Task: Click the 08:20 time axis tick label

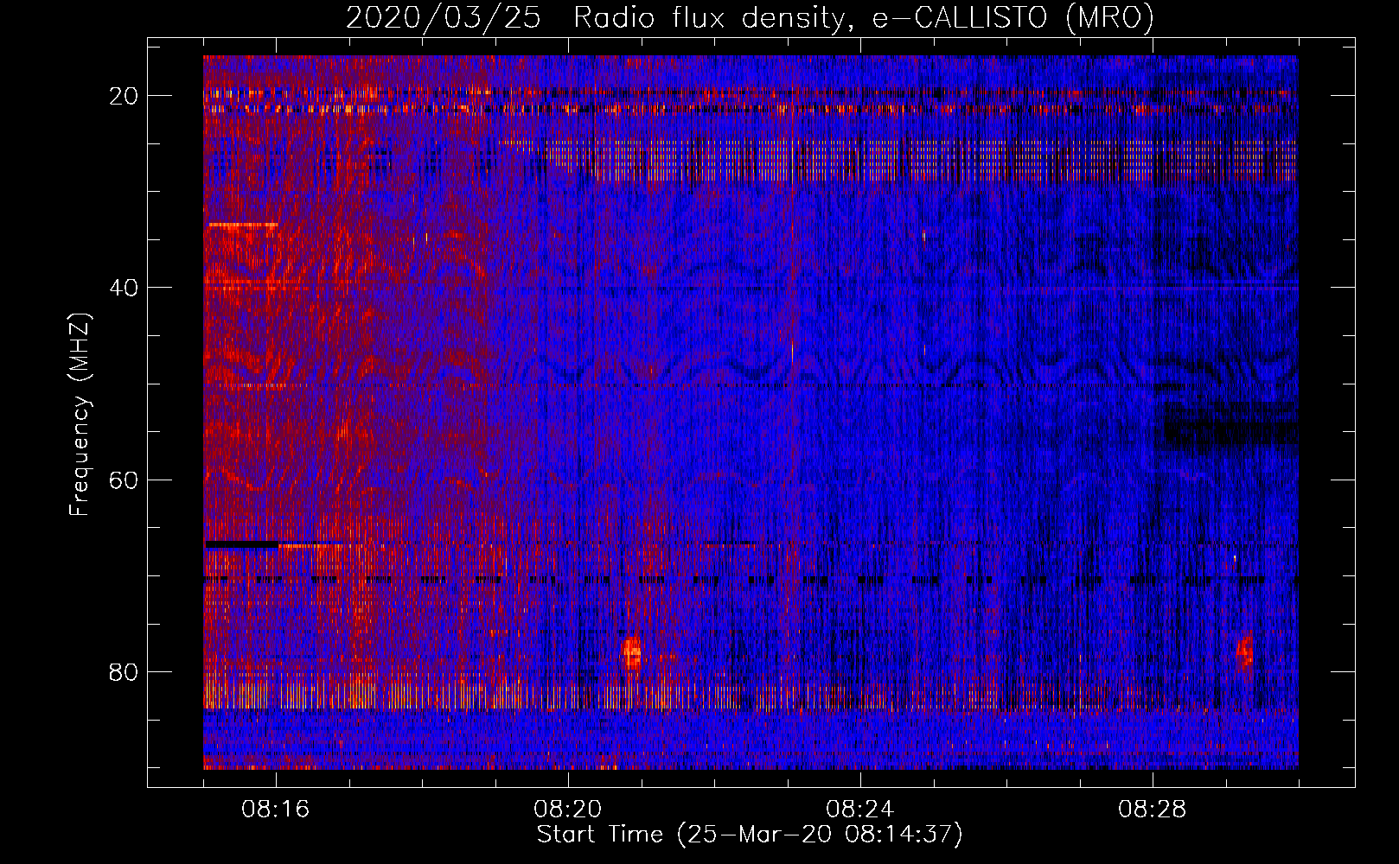Action: (x=568, y=810)
